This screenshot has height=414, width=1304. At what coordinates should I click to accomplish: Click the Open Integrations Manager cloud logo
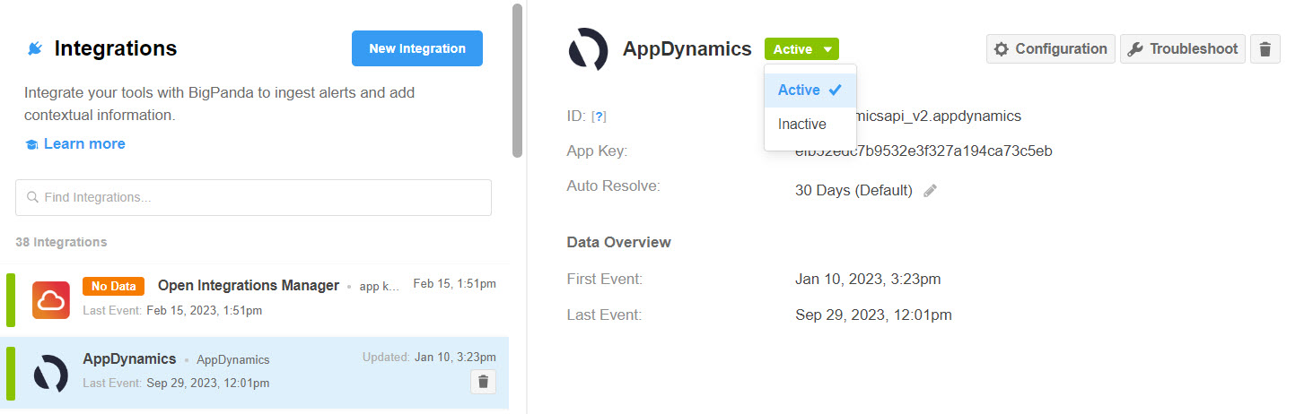pyautogui.click(x=51, y=300)
